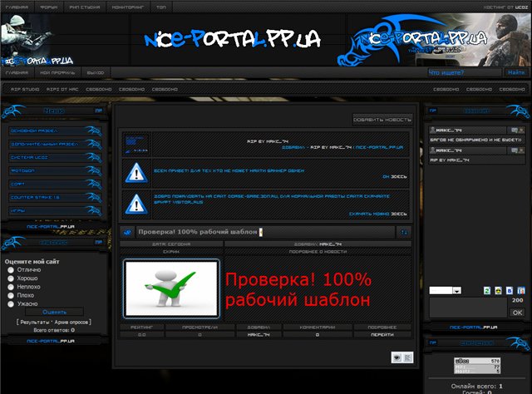Select the 'Отлично' poll option
Viewport: 532px width, 394px height.
coord(11,270)
